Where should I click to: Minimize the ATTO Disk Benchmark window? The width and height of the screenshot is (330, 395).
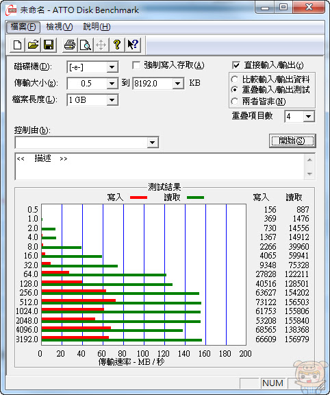tap(264, 8)
